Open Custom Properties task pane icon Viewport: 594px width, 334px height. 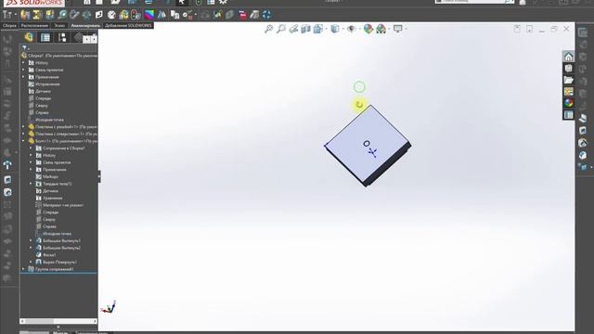[x=568, y=115]
